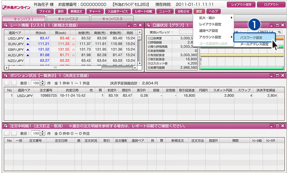287x173 pixels.
Task: Click blue up arrow in AUD/JPY row
Action: coord(28,55)
